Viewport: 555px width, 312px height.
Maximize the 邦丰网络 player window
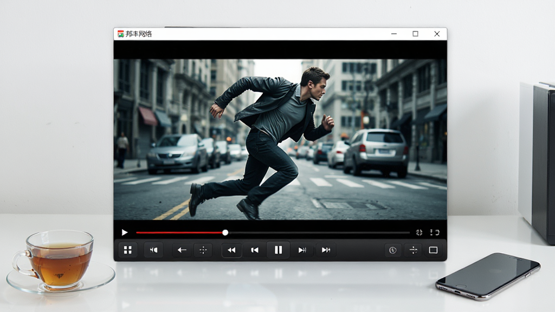[x=415, y=34]
